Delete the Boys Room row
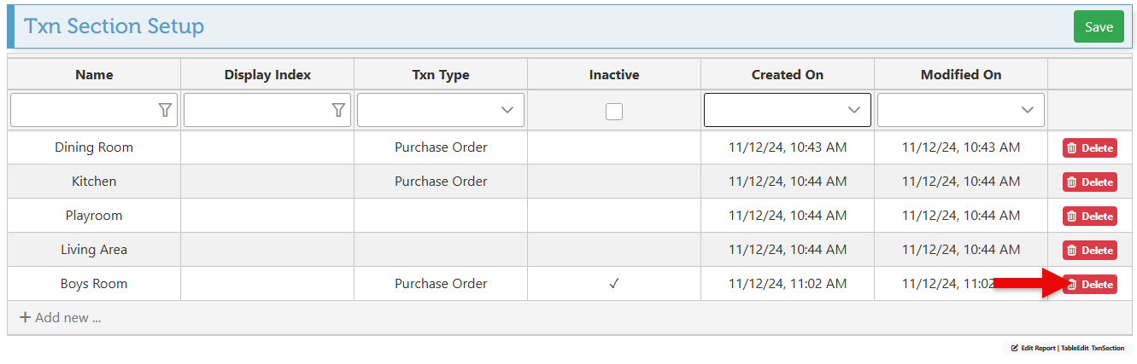Image resolution: width=1137 pixels, height=364 pixels. pyautogui.click(x=1089, y=285)
